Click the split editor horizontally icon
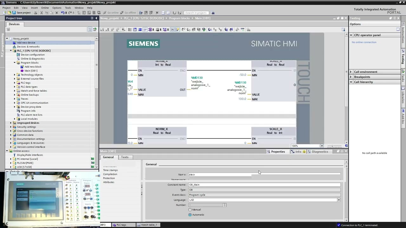 click(x=163, y=13)
